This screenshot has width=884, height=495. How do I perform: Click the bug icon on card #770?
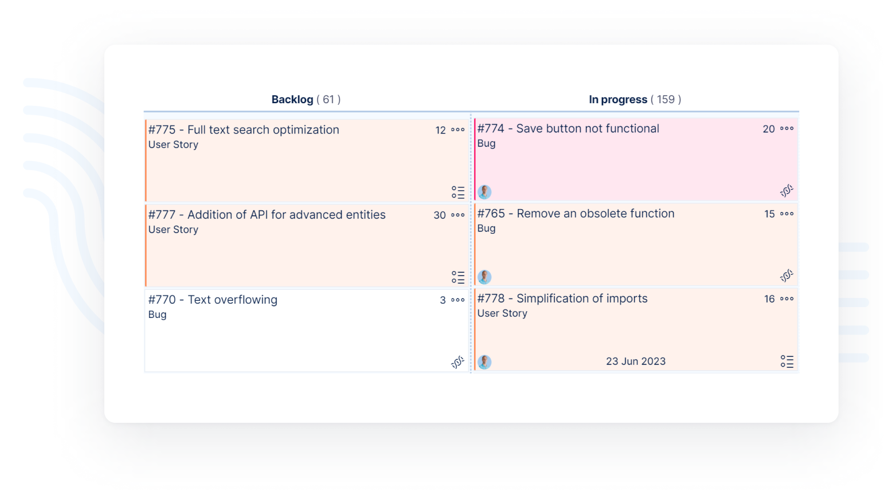(457, 362)
